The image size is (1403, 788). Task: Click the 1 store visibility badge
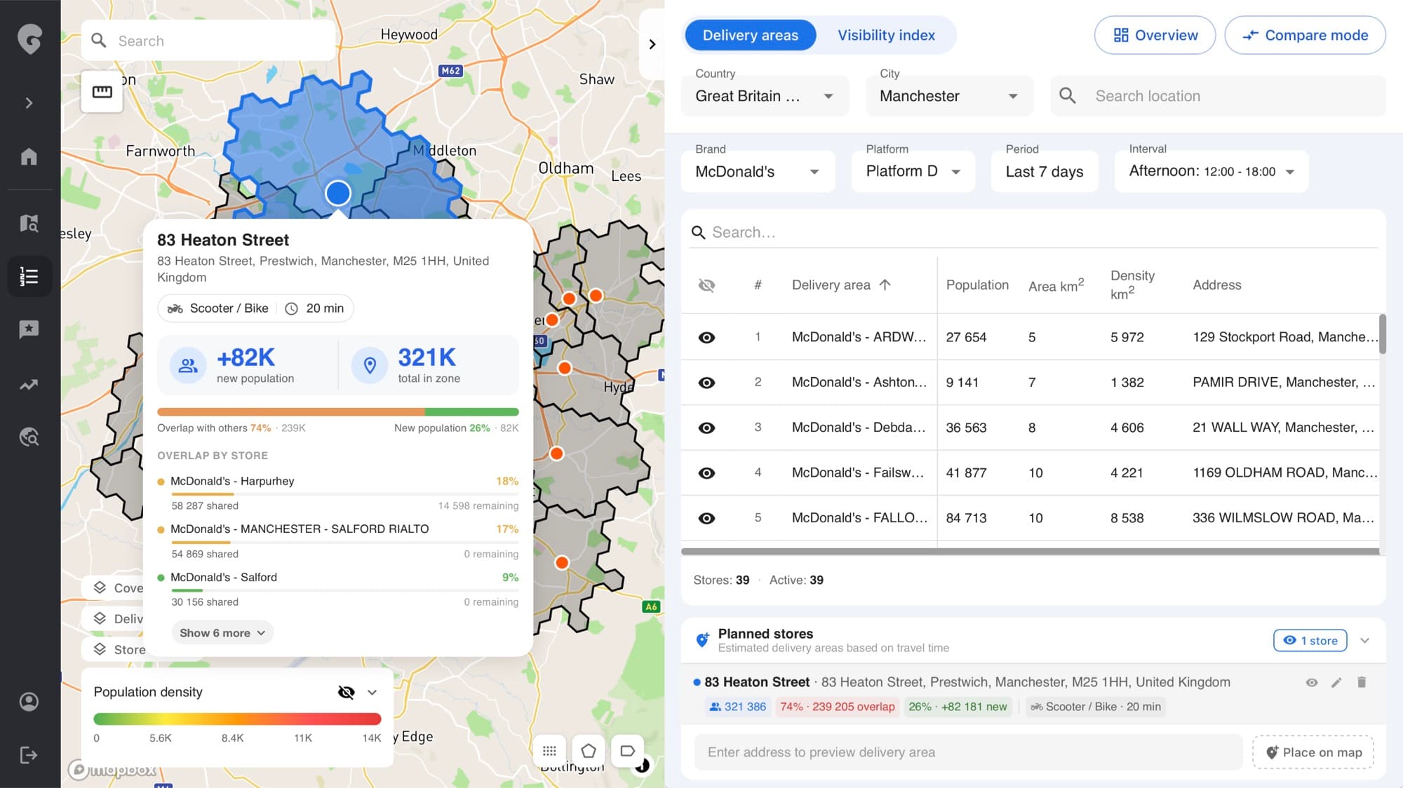1310,640
